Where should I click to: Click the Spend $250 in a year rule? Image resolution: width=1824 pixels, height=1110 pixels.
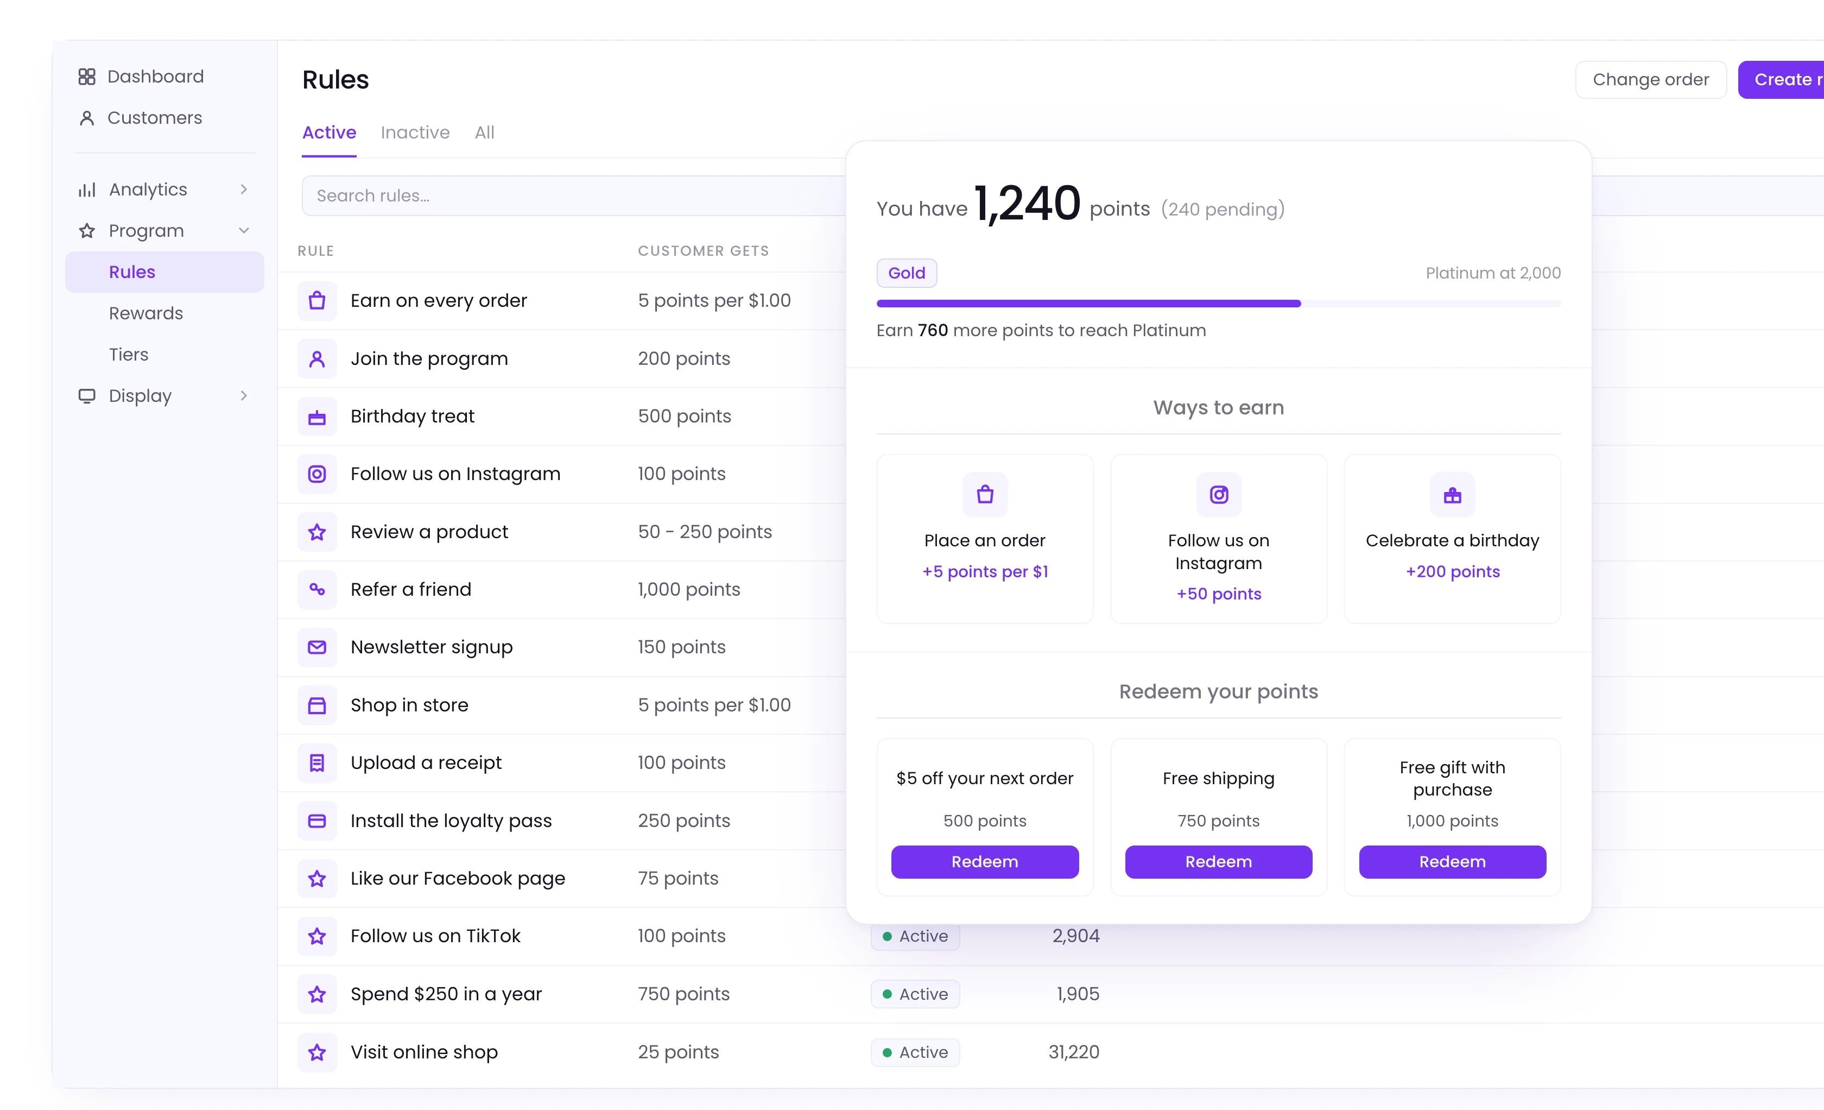(x=446, y=994)
